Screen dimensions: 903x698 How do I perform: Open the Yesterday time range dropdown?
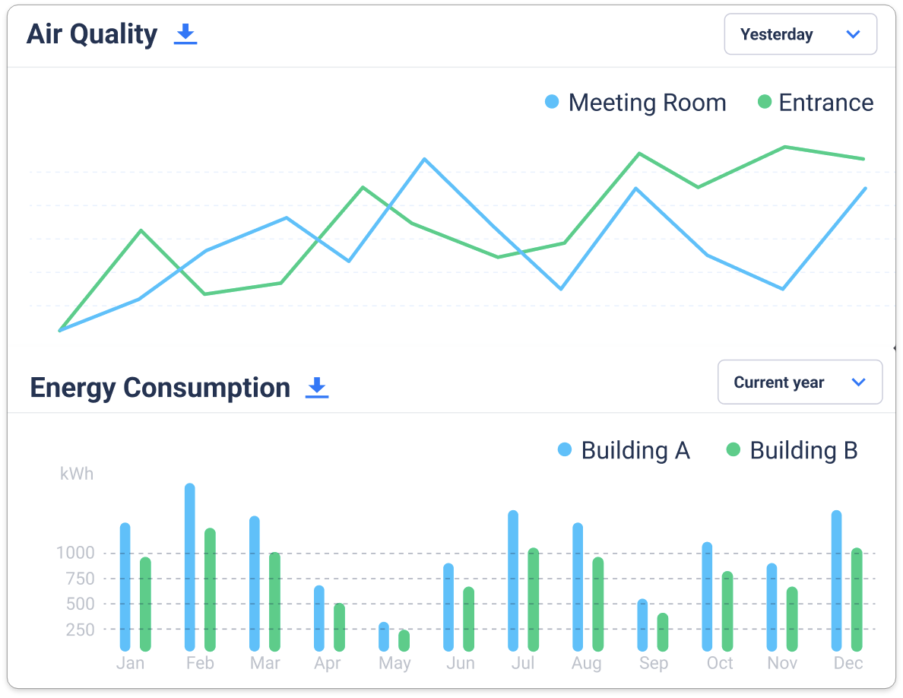point(800,34)
